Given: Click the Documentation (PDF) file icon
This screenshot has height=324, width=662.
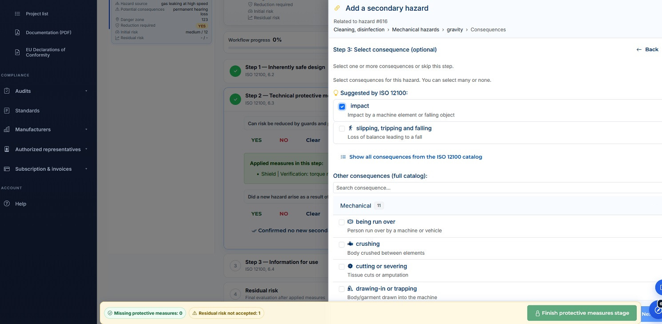Looking at the screenshot, I should (17, 32).
